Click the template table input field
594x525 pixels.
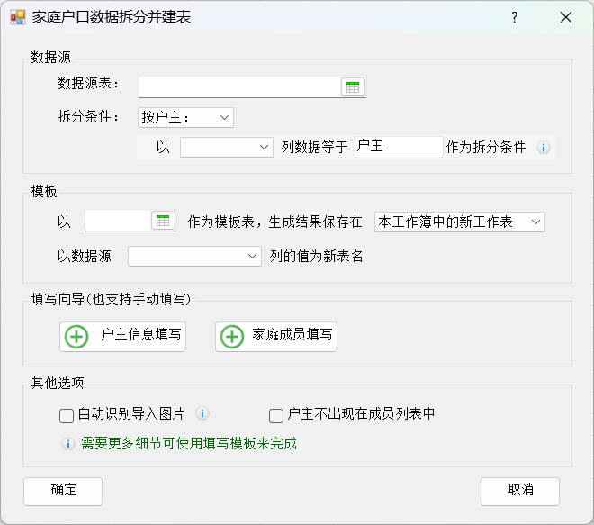pos(117,221)
